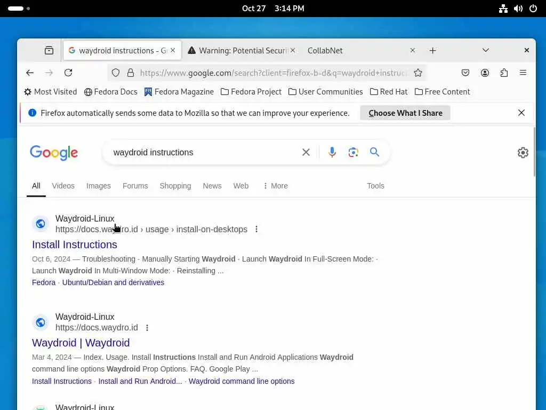546x410 pixels.
Task: Open Firefox account menu
Action: [x=485, y=73]
